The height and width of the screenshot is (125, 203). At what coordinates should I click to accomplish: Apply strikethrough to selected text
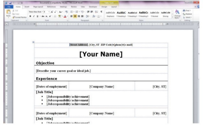click(43, 16)
